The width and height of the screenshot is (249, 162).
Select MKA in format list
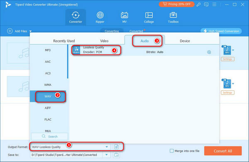pos(48,131)
